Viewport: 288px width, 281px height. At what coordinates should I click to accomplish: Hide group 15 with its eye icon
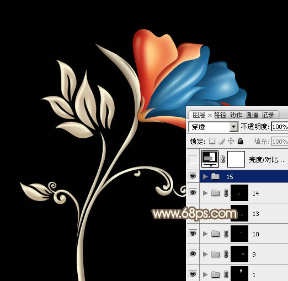193,176
